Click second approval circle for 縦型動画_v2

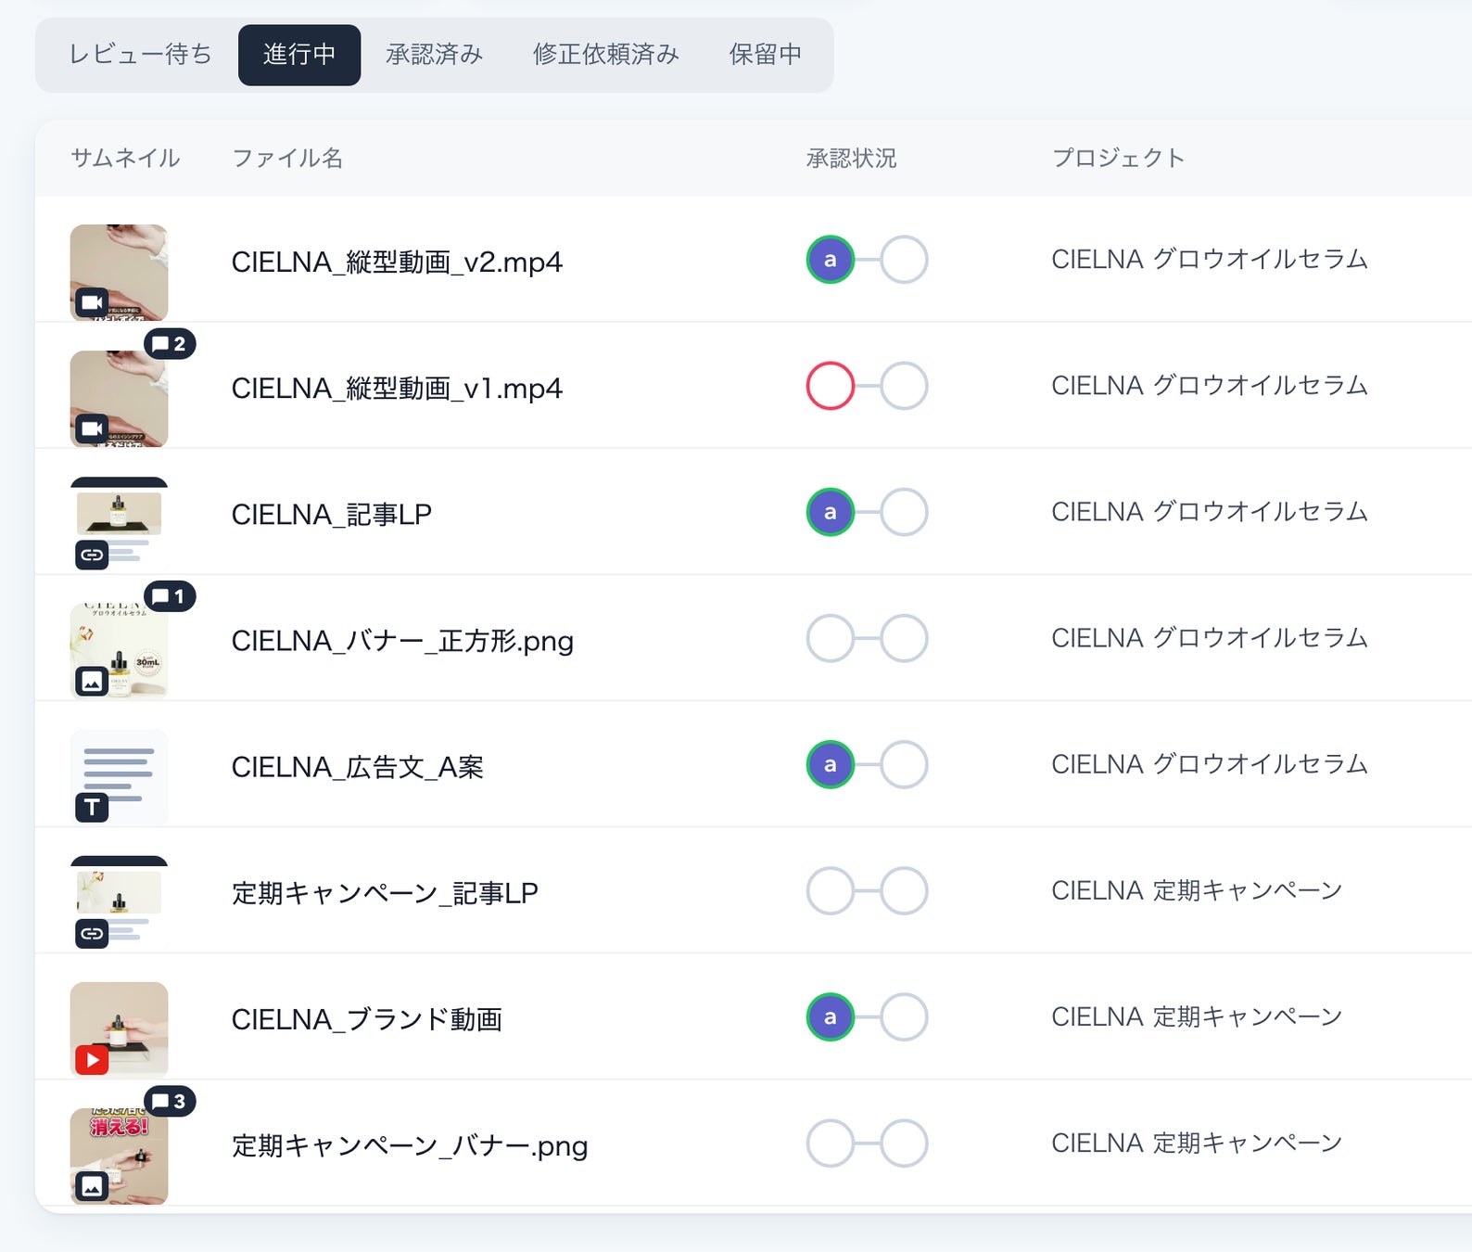(x=904, y=260)
